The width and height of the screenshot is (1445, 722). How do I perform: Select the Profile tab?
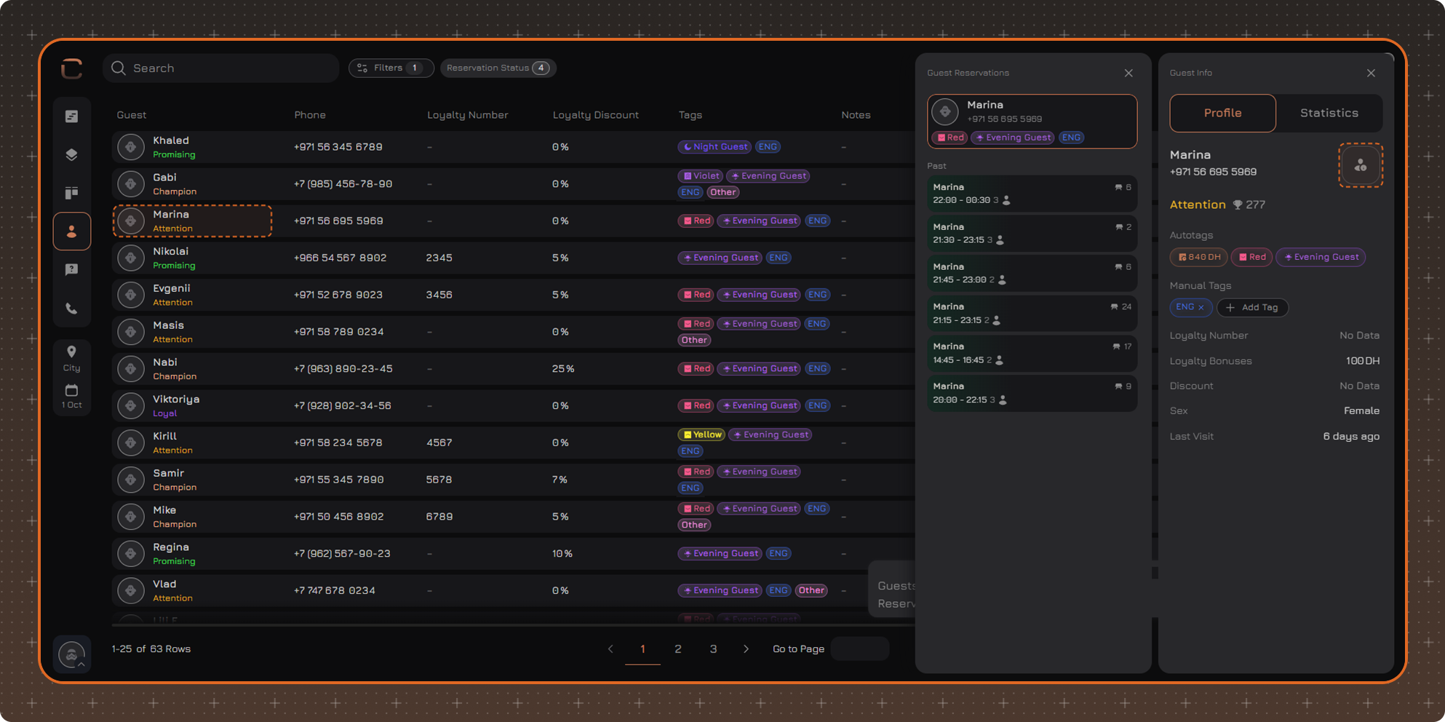(1222, 113)
